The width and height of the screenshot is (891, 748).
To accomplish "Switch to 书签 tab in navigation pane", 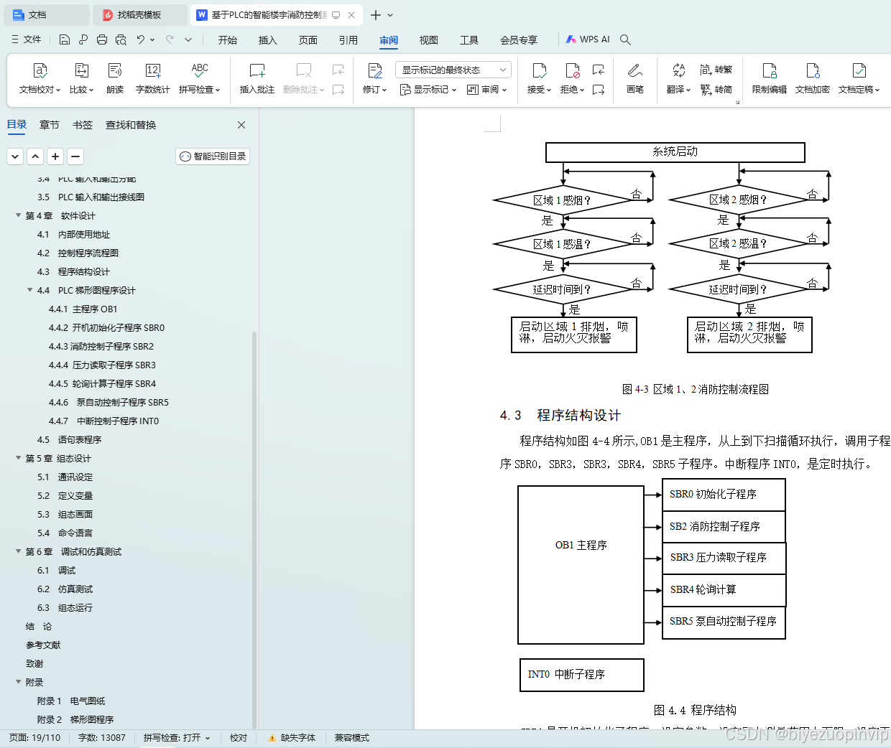I will pyautogui.click(x=83, y=125).
